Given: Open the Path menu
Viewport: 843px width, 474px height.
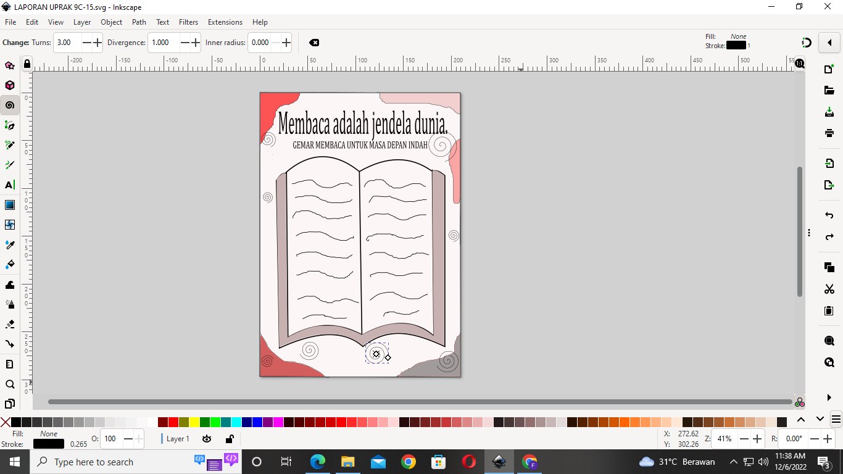Looking at the screenshot, I should [x=139, y=22].
